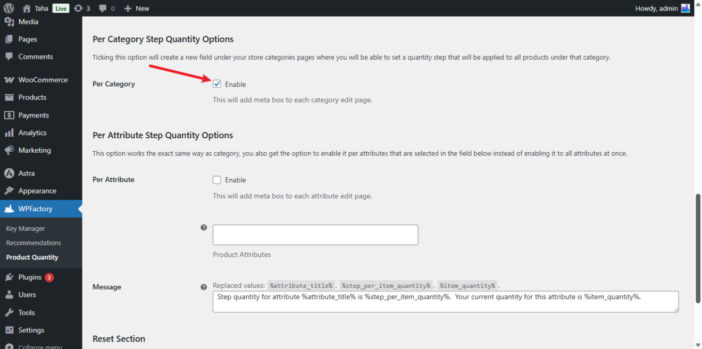This screenshot has height=349, width=702.
Task: Open the comments bubble in admin bar
Action: pos(104,8)
